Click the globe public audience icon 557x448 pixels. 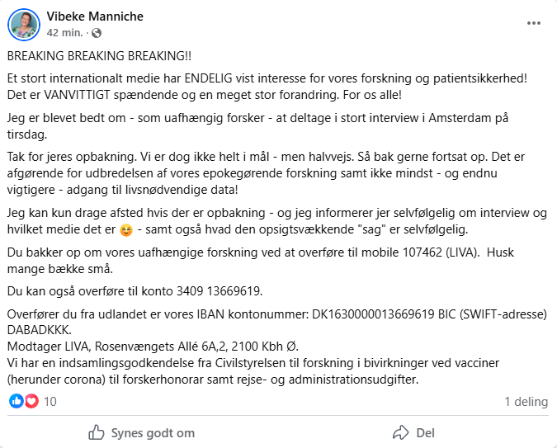point(97,33)
